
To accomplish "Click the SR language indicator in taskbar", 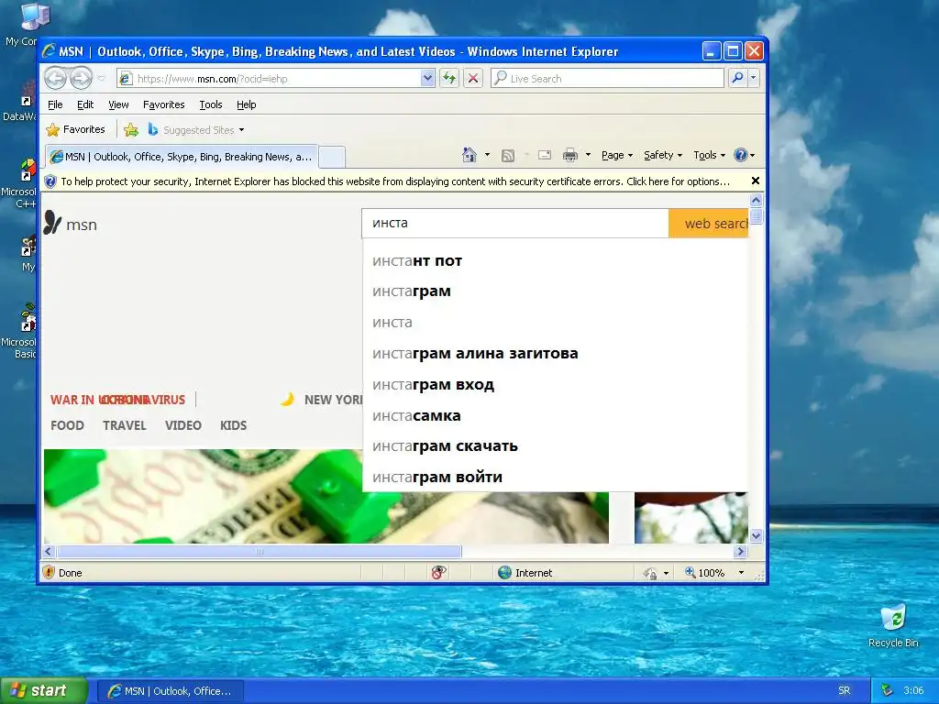I will coord(844,691).
